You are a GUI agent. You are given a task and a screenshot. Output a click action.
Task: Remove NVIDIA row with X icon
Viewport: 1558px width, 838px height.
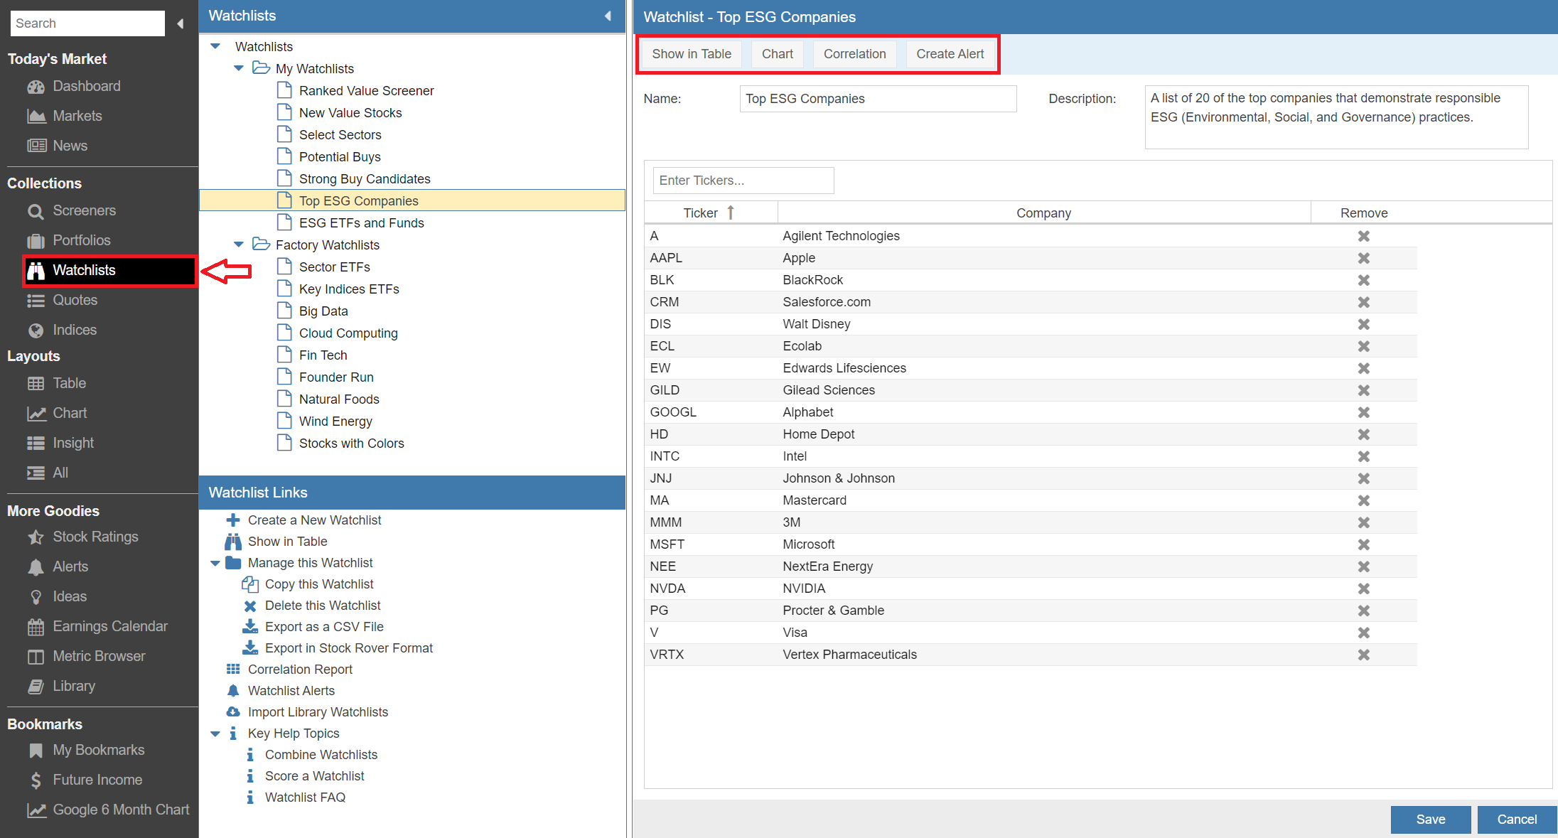pyautogui.click(x=1363, y=589)
